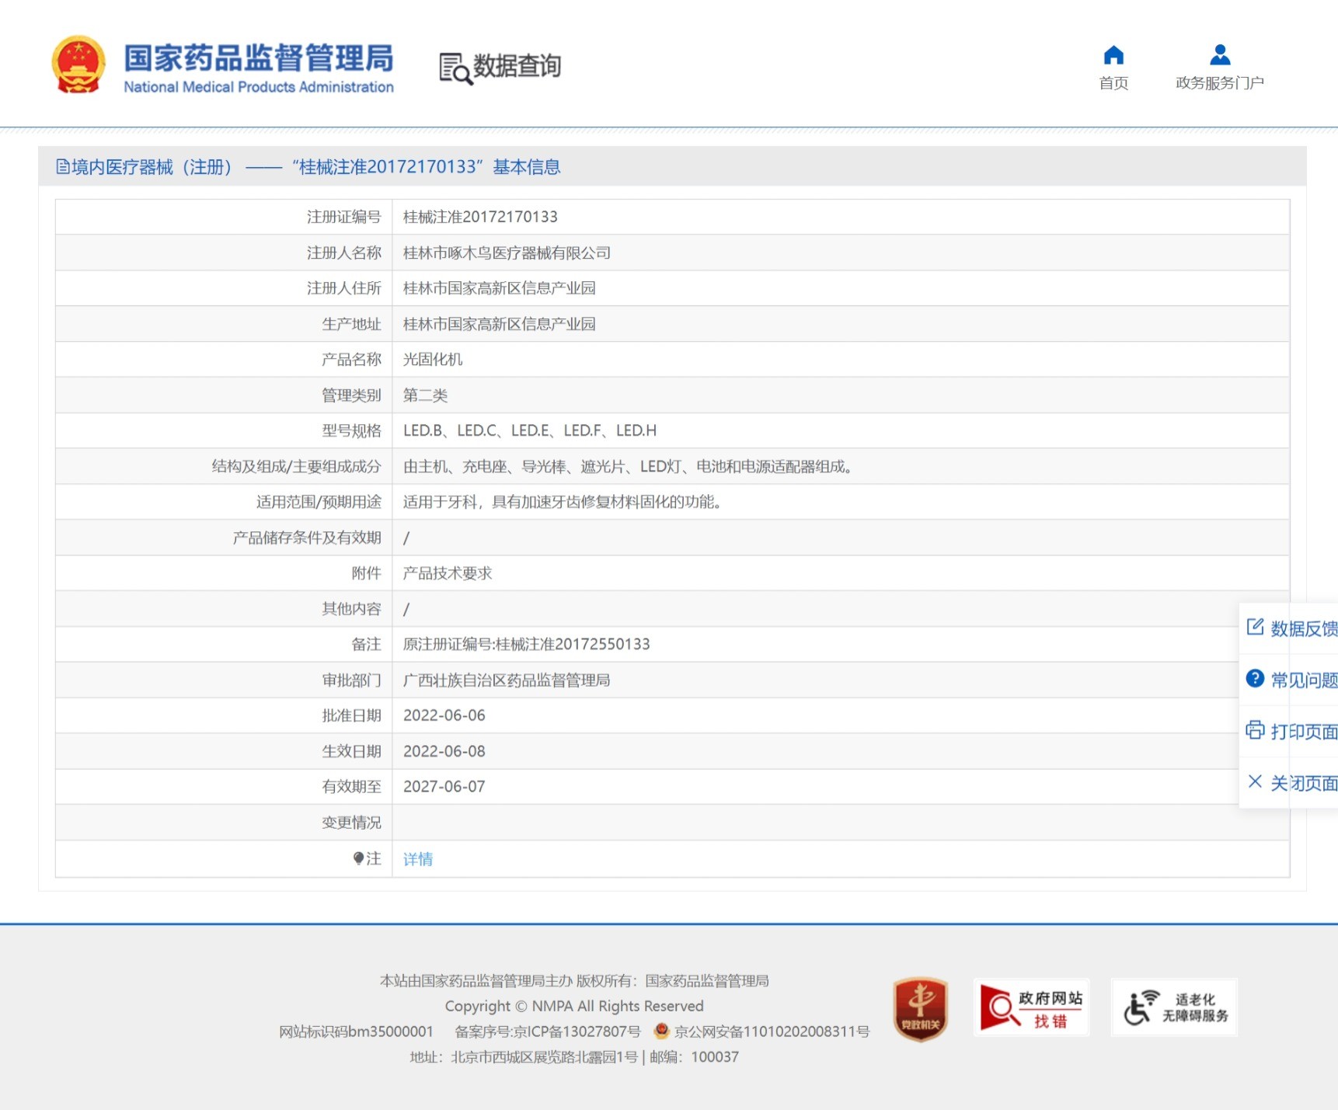This screenshot has height=1110, width=1338.
Task: Click 适用于牙科 intended use text
Action: pyautogui.click(x=563, y=502)
